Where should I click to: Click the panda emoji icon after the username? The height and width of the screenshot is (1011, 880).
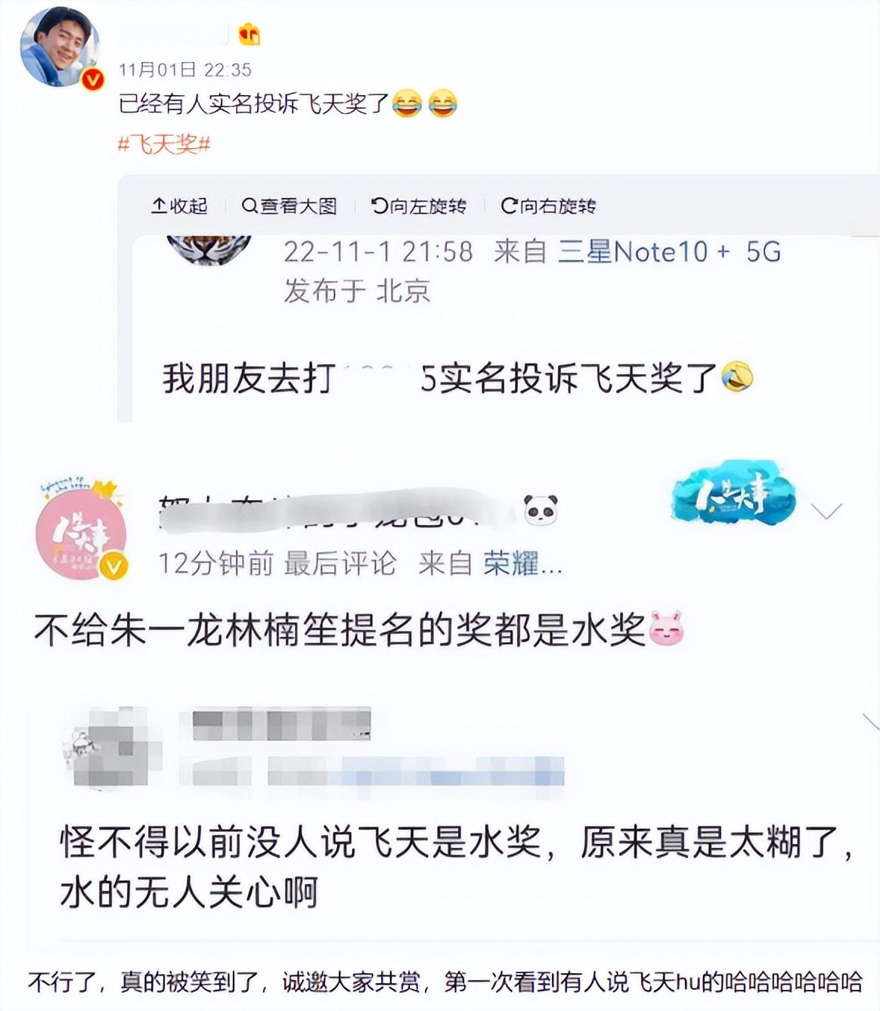tap(541, 511)
